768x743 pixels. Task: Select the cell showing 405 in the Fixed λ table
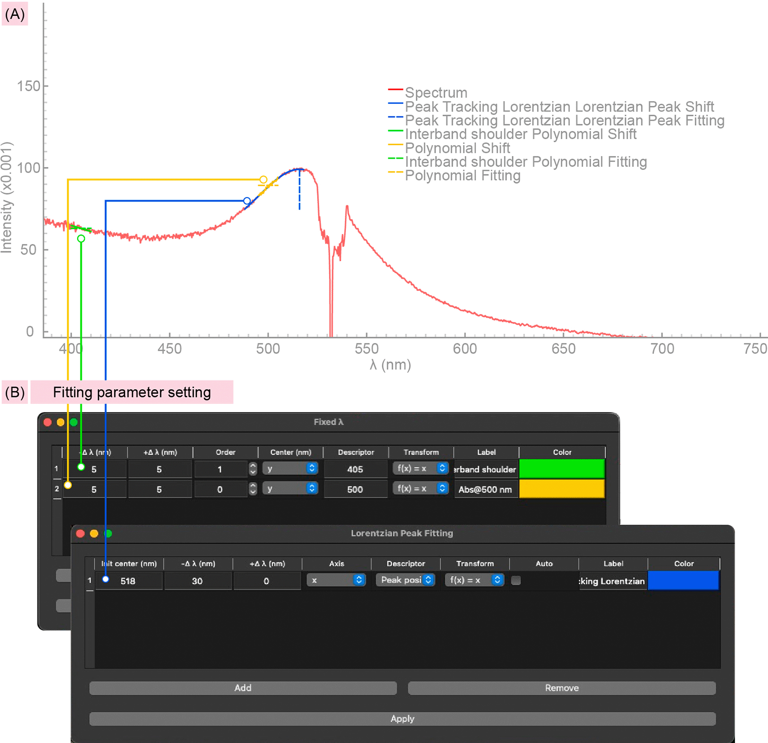tap(355, 469)
